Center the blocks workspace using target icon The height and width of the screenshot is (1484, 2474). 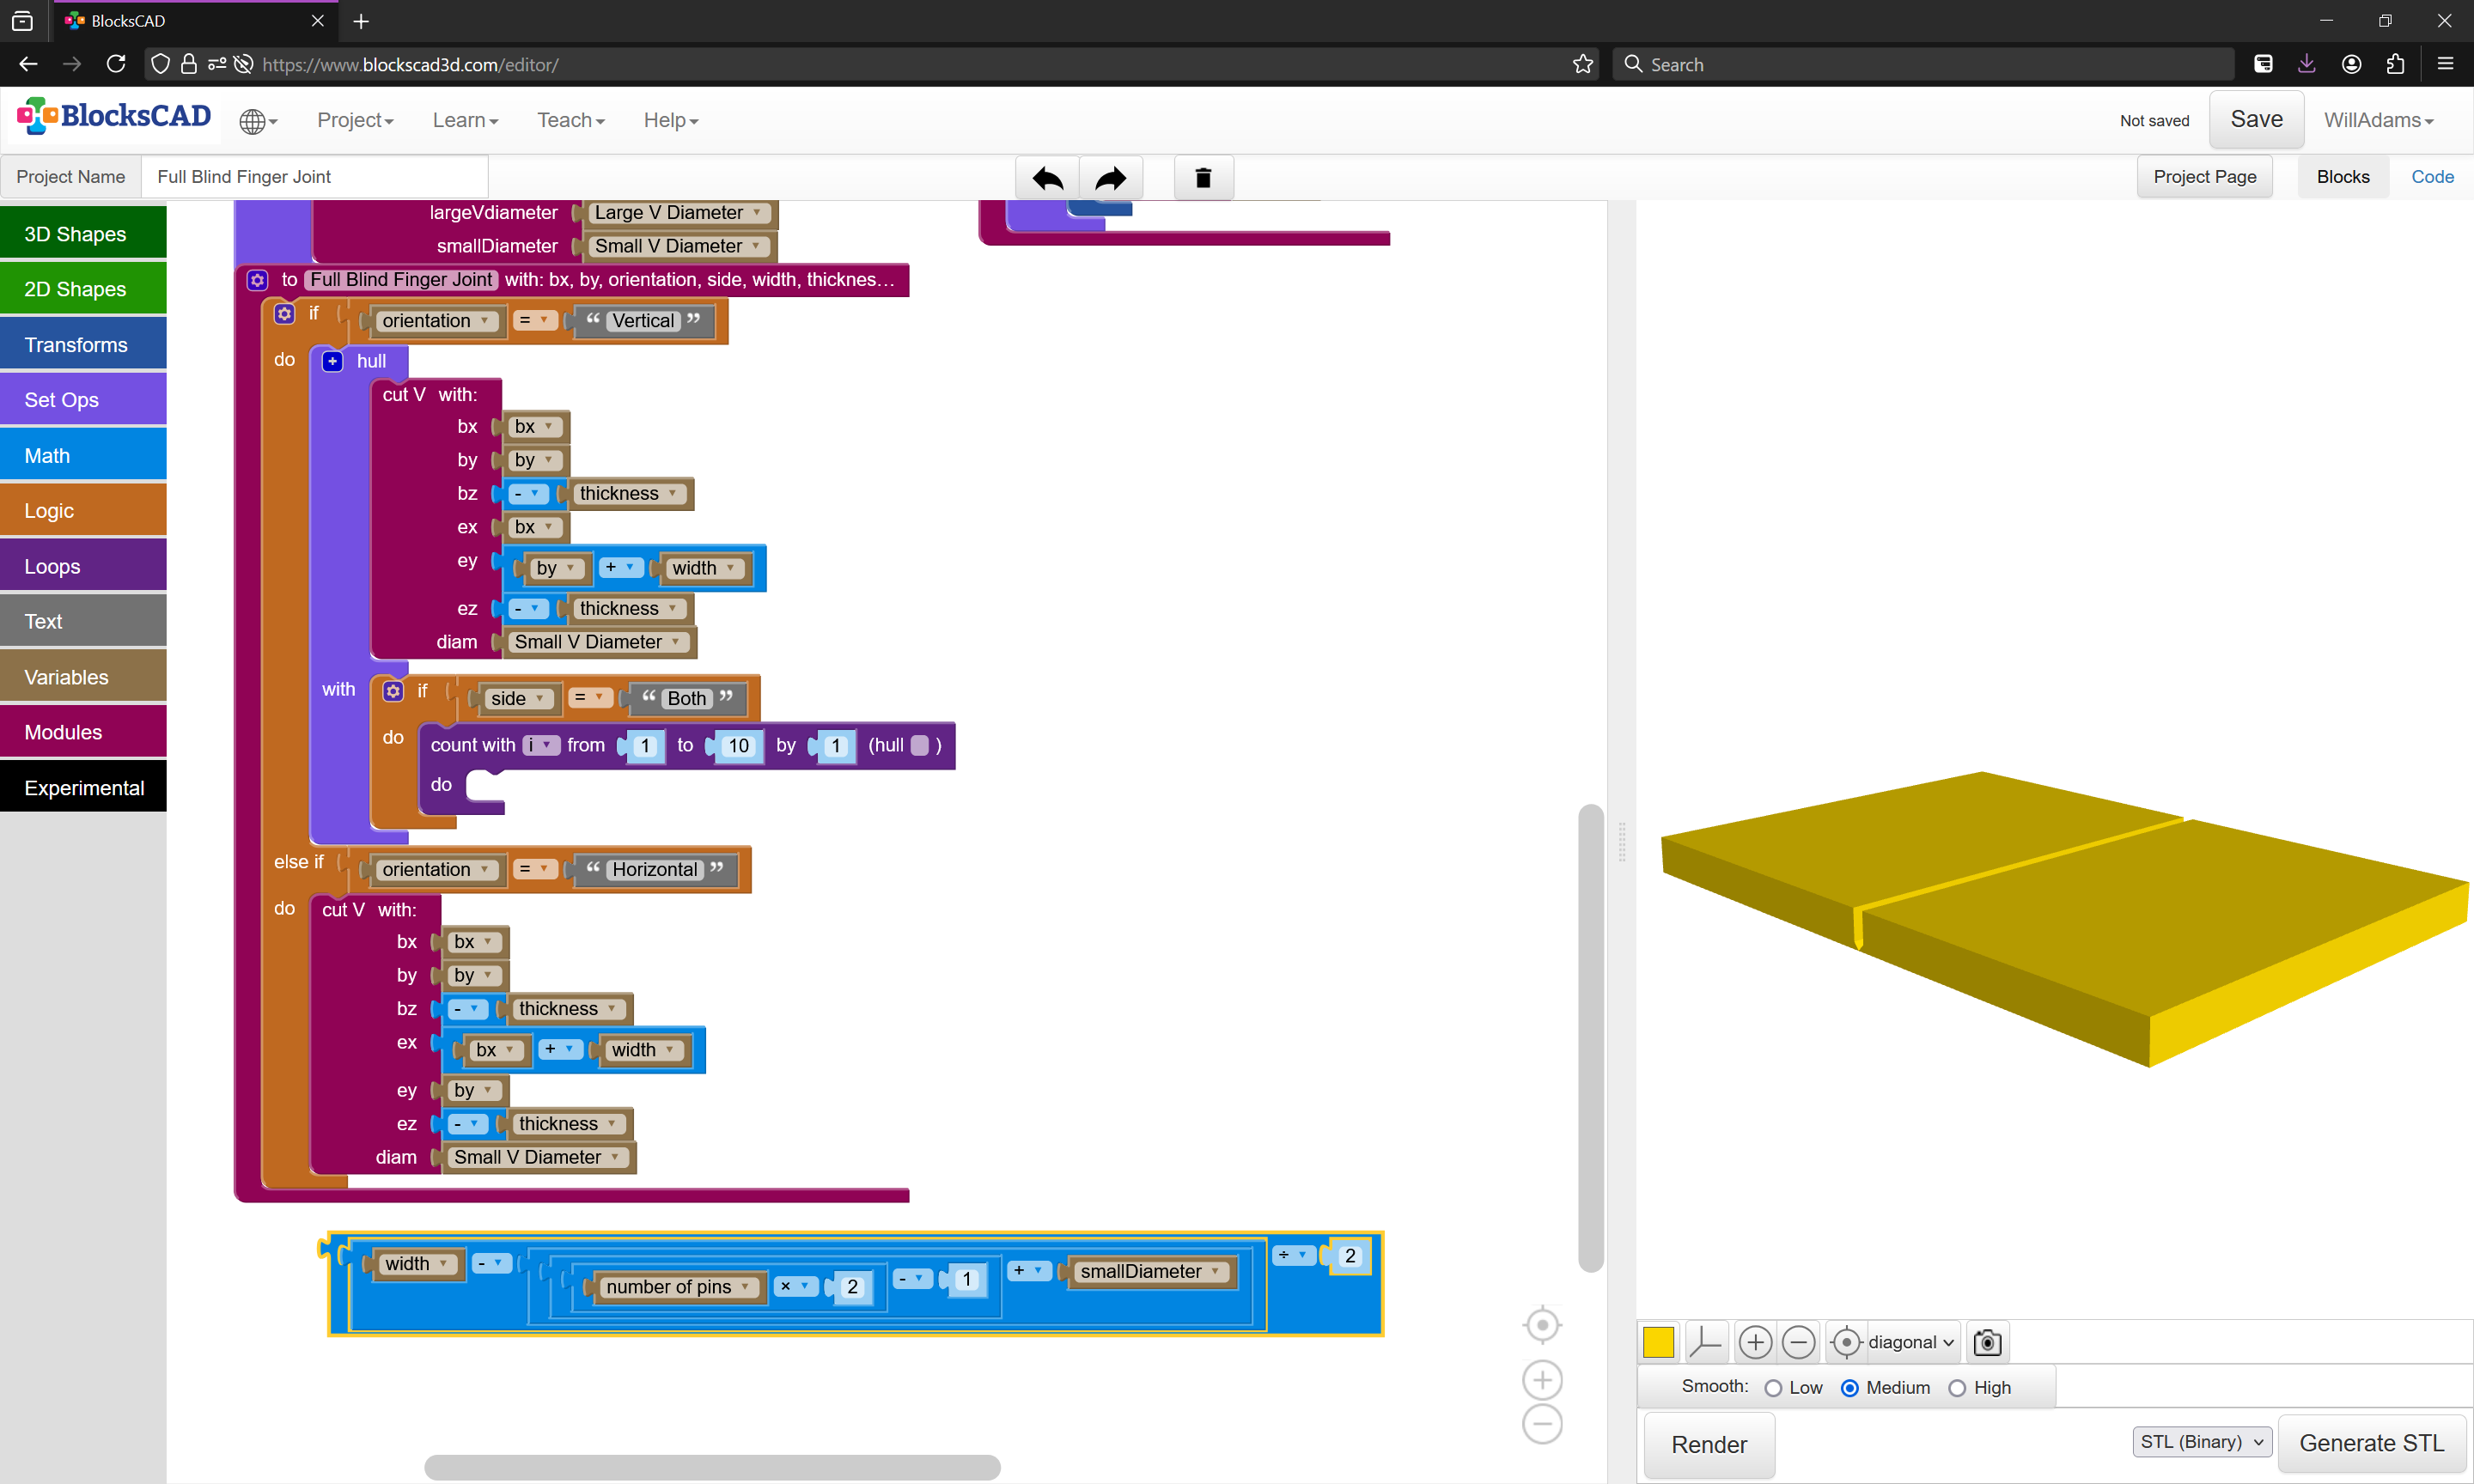pos(1542,1326)
